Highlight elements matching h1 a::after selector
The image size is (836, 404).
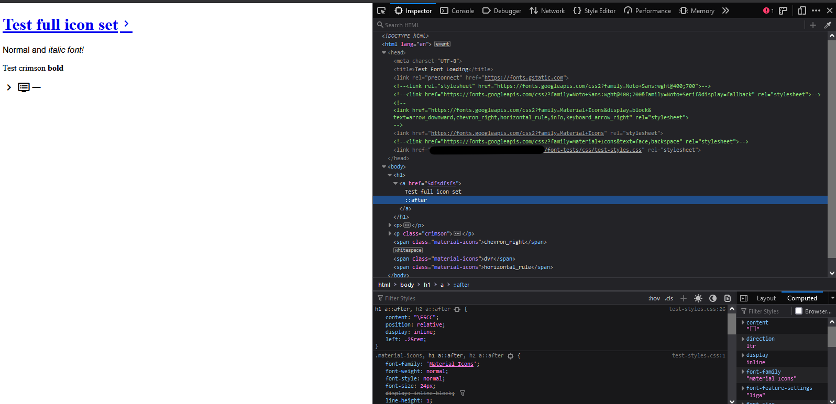tap(457, 309)
